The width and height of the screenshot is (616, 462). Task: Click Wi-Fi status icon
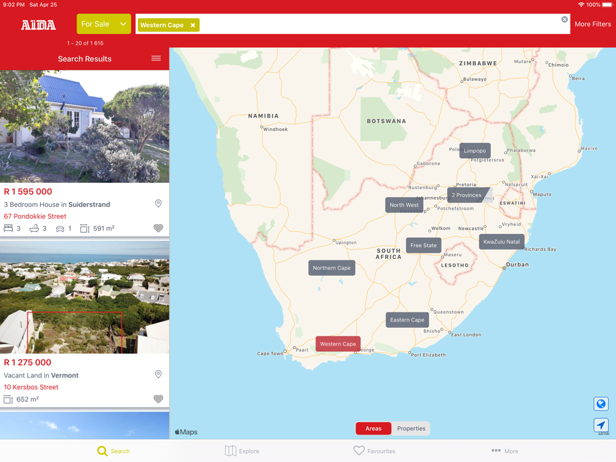click(581, 5)
